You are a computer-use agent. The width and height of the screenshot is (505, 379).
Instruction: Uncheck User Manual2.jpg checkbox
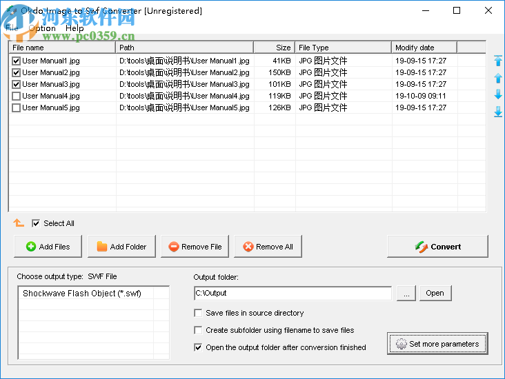(16, 72)
